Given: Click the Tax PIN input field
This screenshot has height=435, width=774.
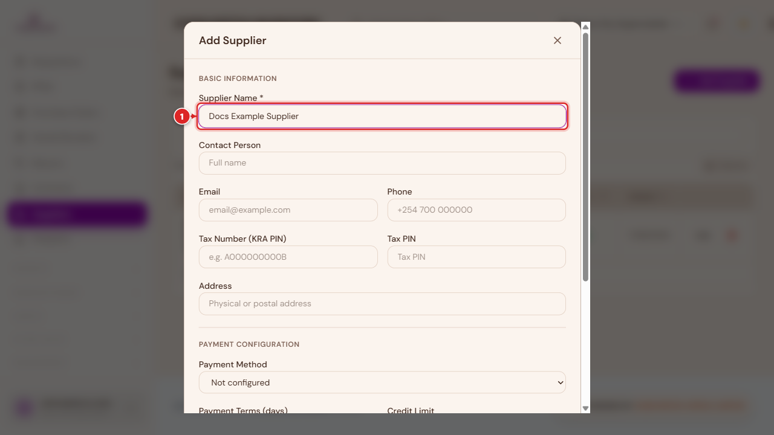Looking at the screenshot, I should point(476,257).
